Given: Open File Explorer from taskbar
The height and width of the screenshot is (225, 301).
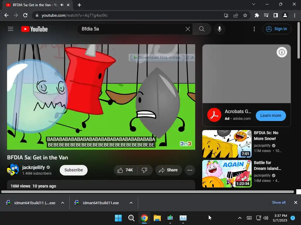Looking at the screenshot, I should click(157, 218).
